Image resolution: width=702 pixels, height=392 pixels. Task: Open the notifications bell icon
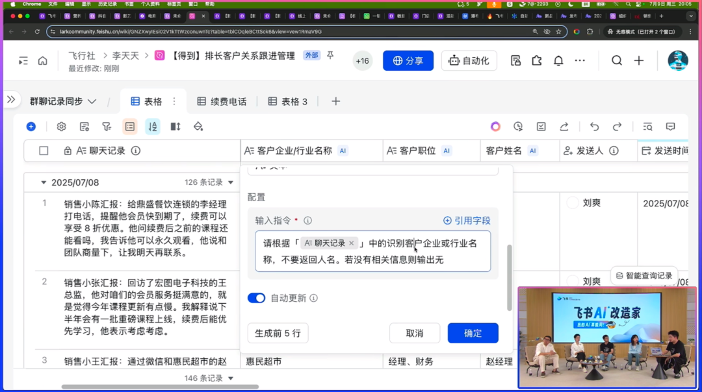coord(558,60)
